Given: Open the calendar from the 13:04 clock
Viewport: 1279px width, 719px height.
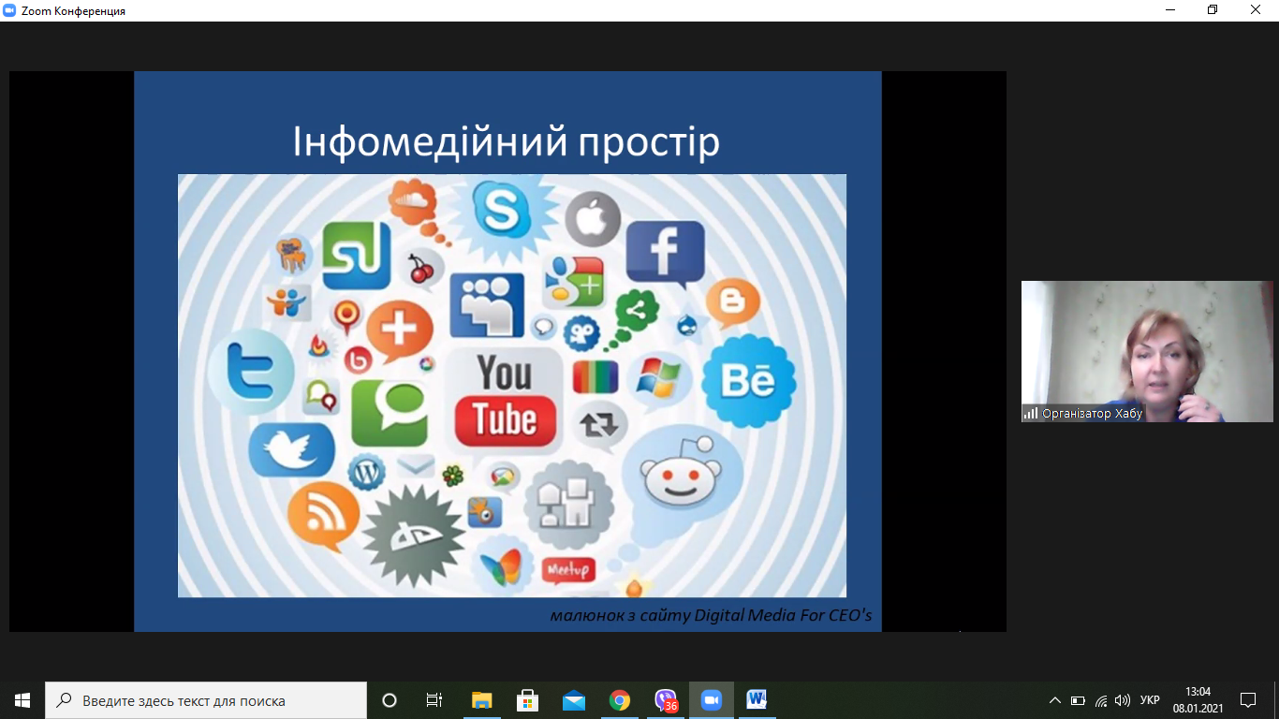Looking at the screenshot, I should 1198,700.
